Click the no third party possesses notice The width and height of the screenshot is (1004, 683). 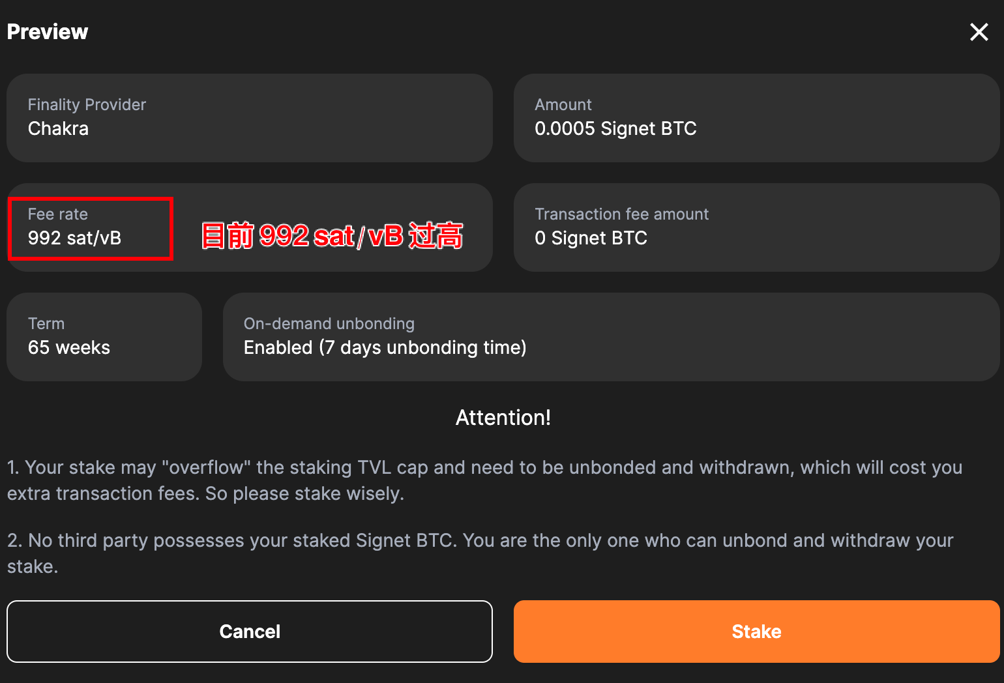click(x=480, y=553)
